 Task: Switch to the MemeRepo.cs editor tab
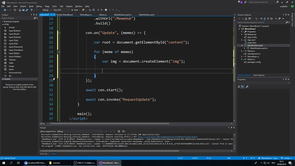[86, 15]
